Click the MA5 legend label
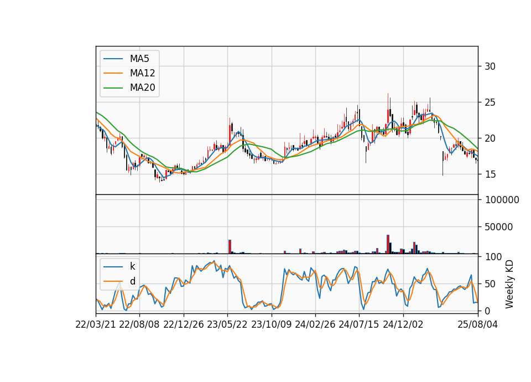 [139, 59]
